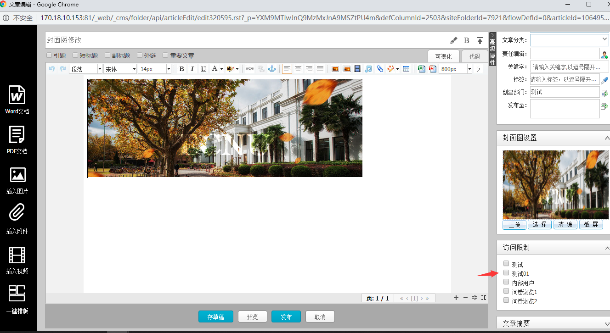The image size is (610, 333).
Task: Click the Word文档 import icon
Action: pos(17,94)
